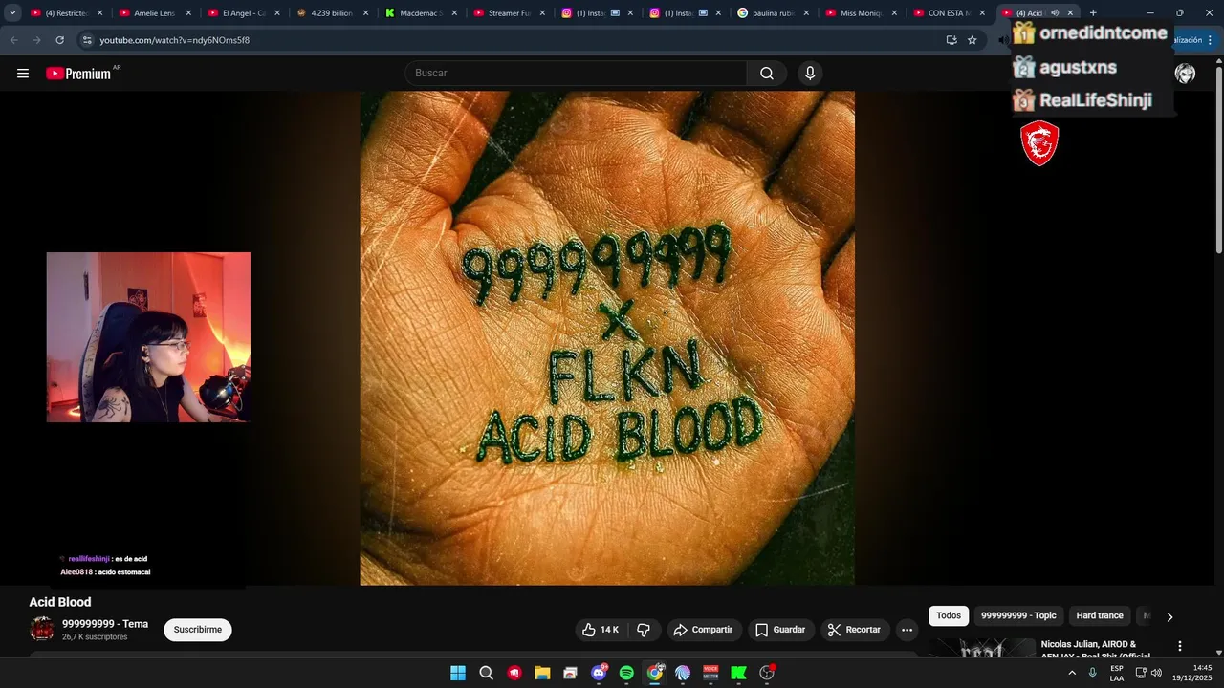Click the Acid Blood album art video
Image resolution: width=1224 pixels, height=688 pixels.
click(607, 338)
